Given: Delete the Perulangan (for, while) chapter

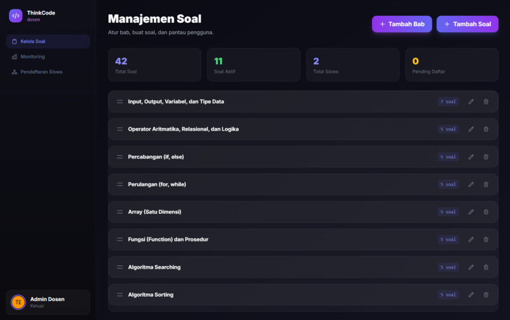Looking at the screenshot, I should tap(486, 184).
